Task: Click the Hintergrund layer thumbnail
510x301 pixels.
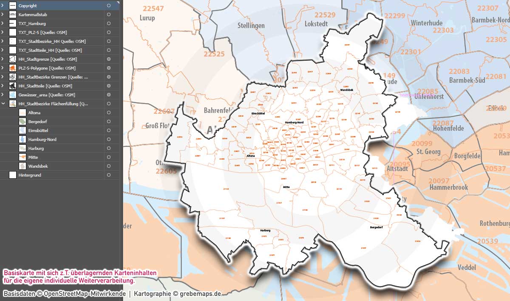Action: point(14,175)
